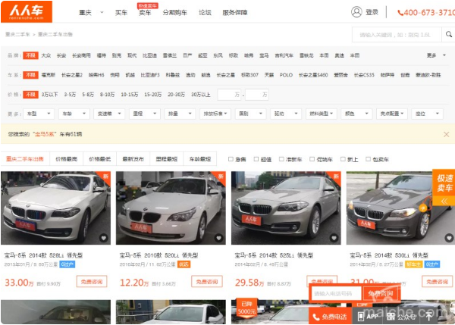
Task: Open the 驱动 filter dropdown
Action: [286, 114]
